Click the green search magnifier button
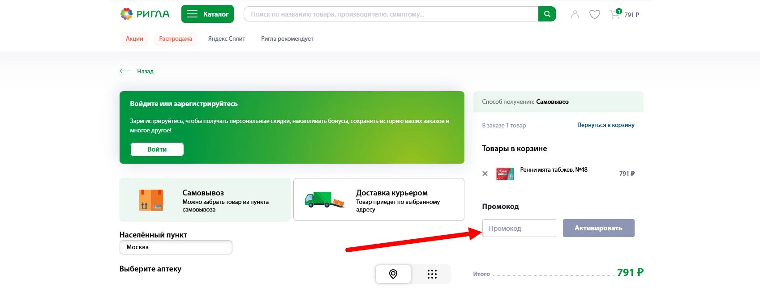Image resolution: width=760 pixels, height=288 pixels. 547,14
